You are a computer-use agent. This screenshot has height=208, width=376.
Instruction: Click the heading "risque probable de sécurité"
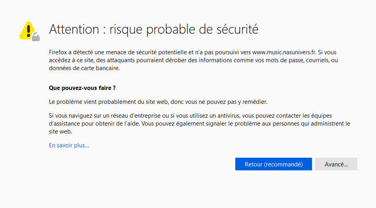(x=184, y=29)
